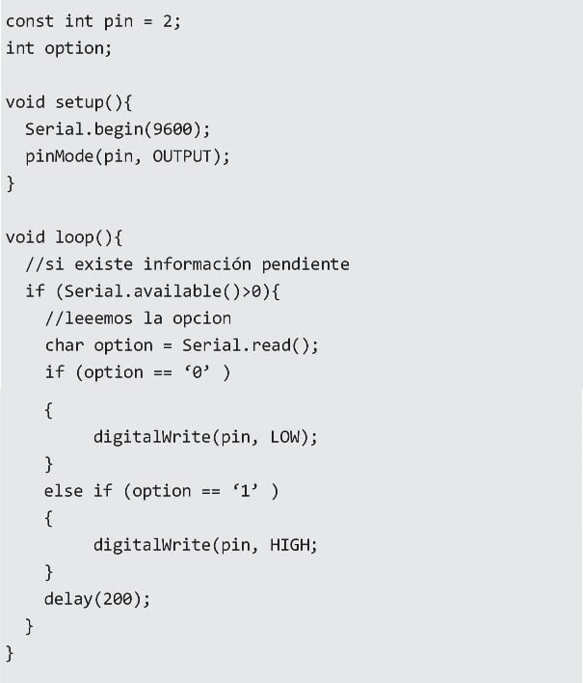Click the '//si existe información pendiente' comment
Screen dimensions: 583x683
[x=187, y=264]
